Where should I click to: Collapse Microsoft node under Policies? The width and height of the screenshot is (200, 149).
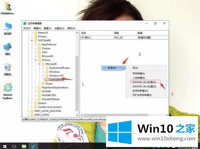click(39, 64)
